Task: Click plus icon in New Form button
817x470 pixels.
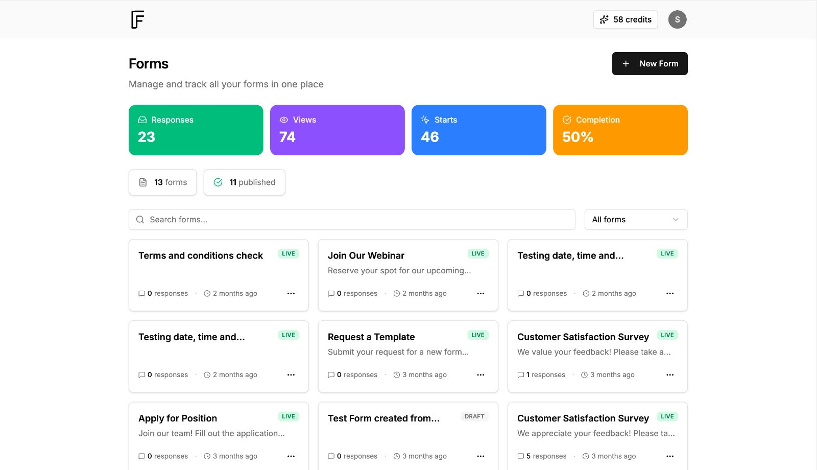Action: click(626, 63)
